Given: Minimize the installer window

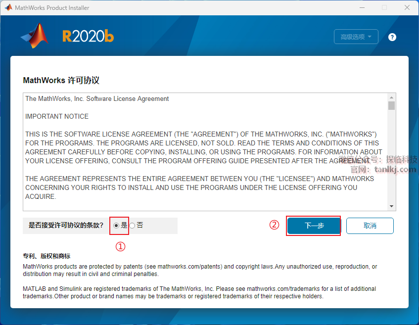Looking at the screenshot, I should tap(362, 7).
